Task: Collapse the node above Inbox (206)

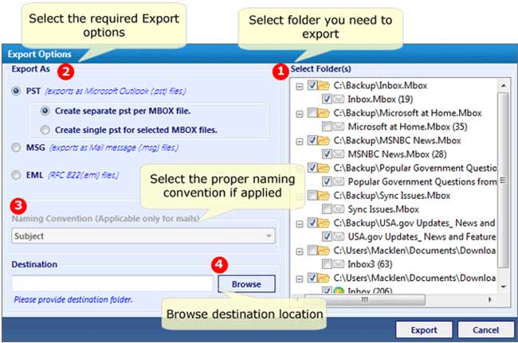Action: coord(300,279)
